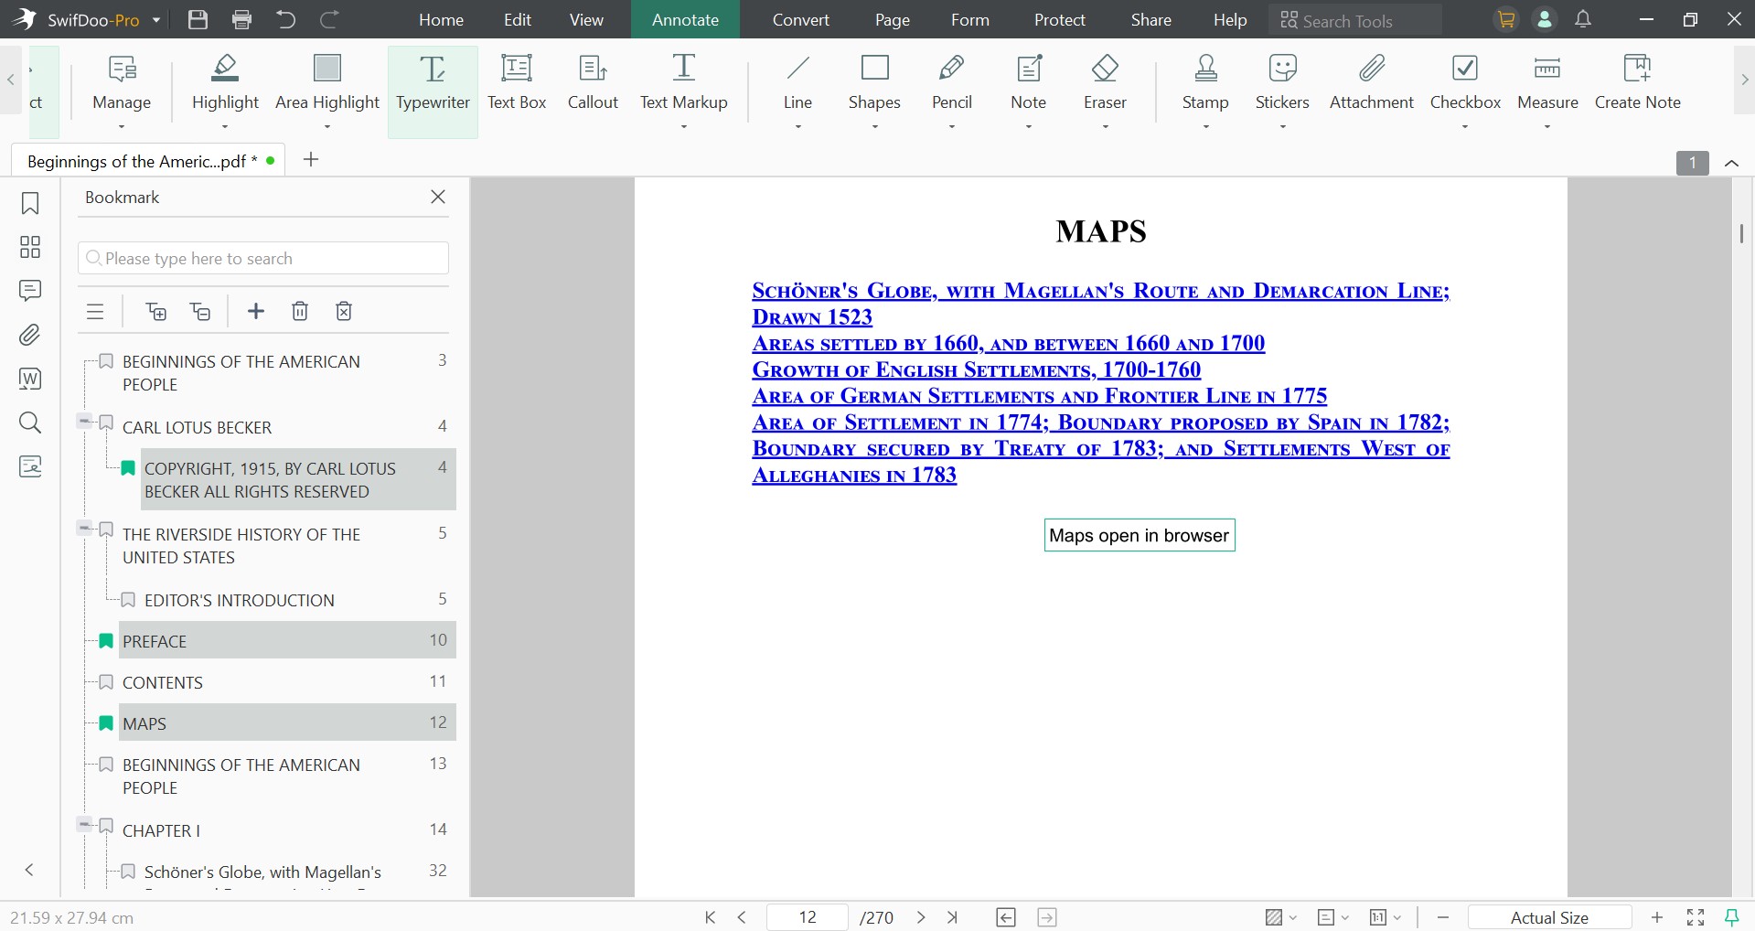Open the Actual Size zoom dropdown
The image size is (1755, 931).
[x=1549, y=917]
